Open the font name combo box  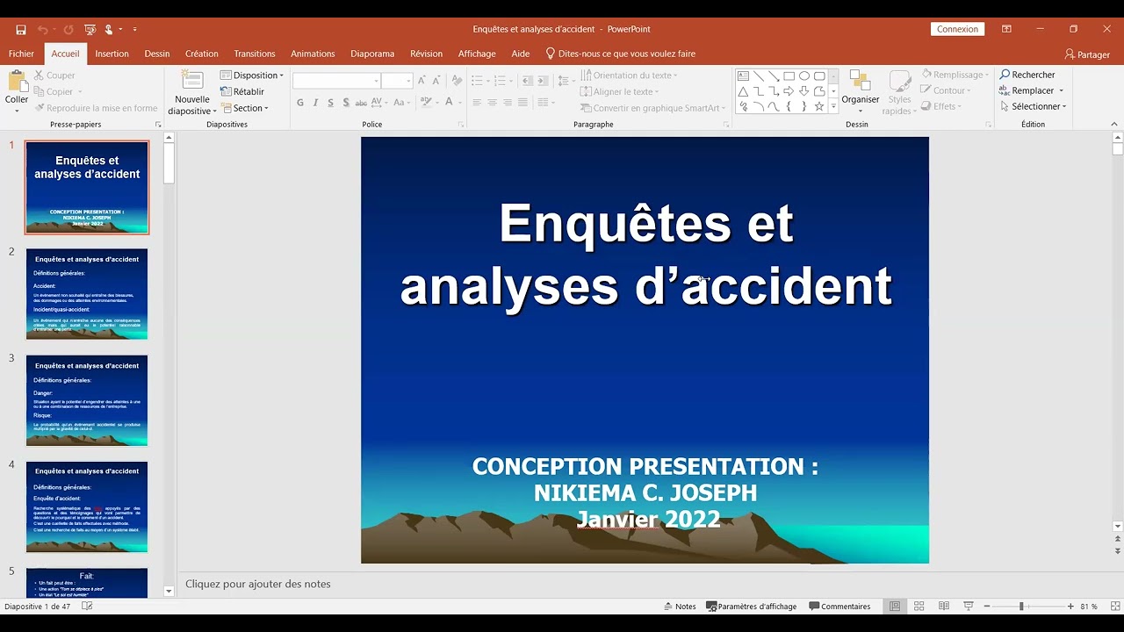[x=337, y=81]
